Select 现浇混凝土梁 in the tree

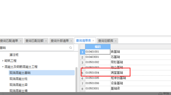pyautogui.click(x=18, y=85)
